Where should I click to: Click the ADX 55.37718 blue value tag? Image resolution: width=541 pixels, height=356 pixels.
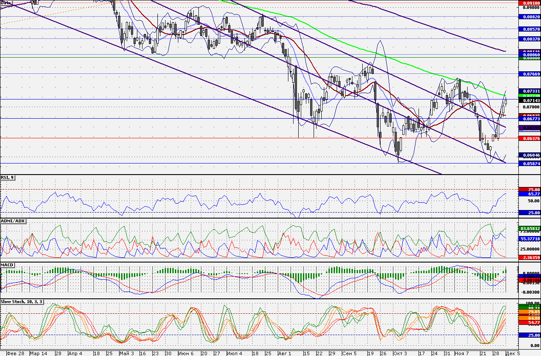coord(529,239)
